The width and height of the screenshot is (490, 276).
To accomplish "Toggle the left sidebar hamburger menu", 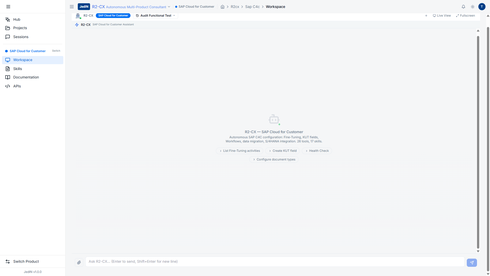I will point(8,7).
